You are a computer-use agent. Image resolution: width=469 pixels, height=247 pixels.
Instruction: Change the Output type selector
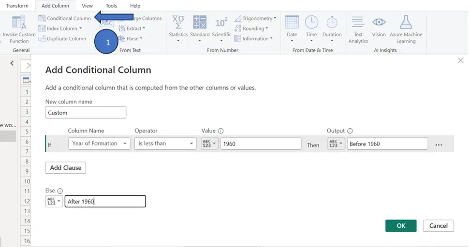pyautogui.click(x=336, y=144)
